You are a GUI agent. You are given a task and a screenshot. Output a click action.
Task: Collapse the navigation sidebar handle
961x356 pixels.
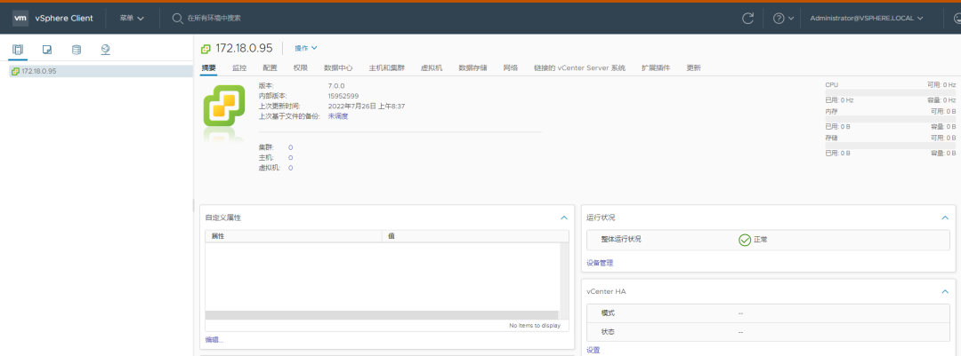(194, 205)
